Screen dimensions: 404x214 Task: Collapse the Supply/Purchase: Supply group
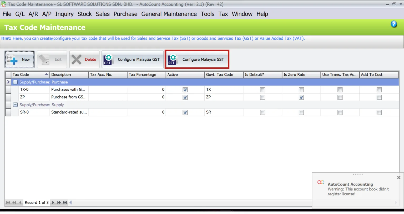click(x=15, y=105)
